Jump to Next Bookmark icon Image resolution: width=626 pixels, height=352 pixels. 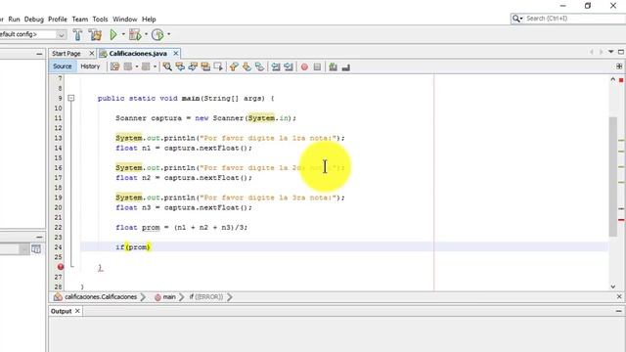(x=246, y=66)
